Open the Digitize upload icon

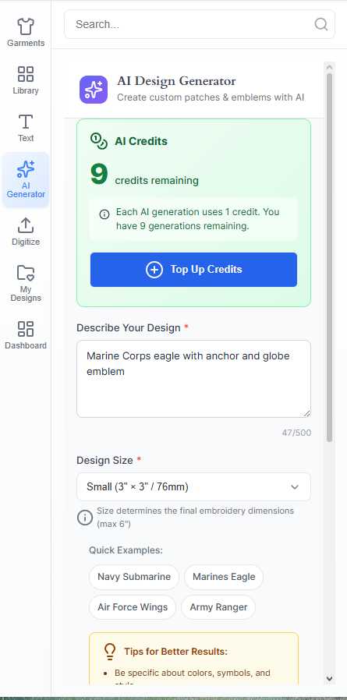coord(26,225)
